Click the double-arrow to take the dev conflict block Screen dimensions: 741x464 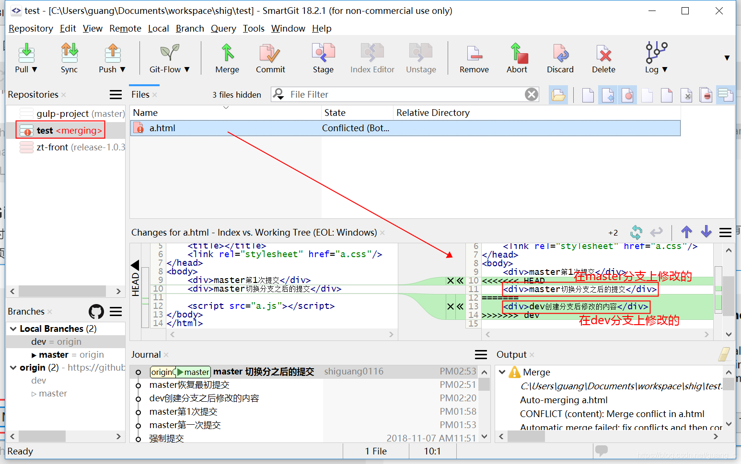[460, 306]
